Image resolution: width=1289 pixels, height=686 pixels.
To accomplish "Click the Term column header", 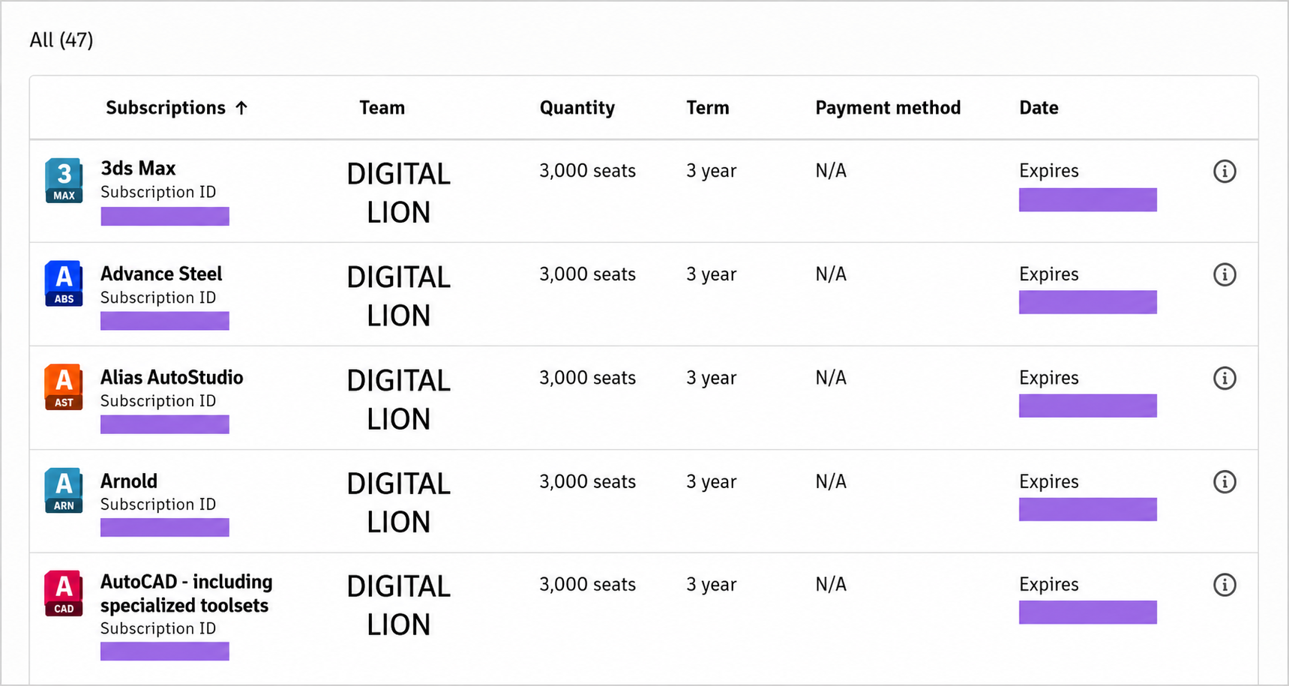I will point(708,108).
